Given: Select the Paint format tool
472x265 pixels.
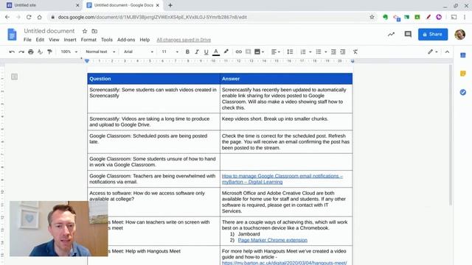Looking at the screenshot, I should 49,52.
